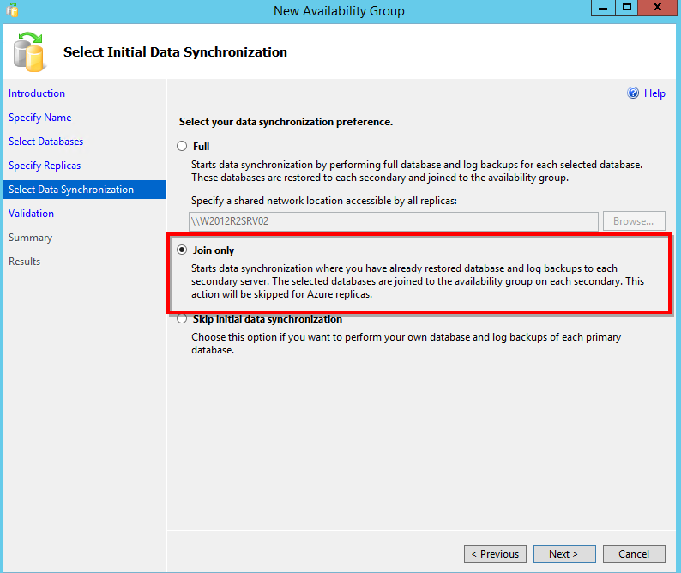Click the Summary step in sidebar

[31, 238]
